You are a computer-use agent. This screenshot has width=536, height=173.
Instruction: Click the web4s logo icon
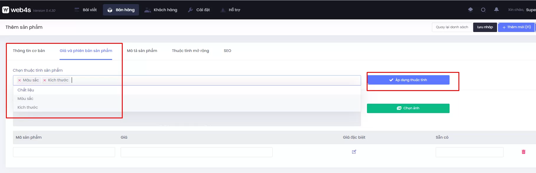click(x=6, y=10)
